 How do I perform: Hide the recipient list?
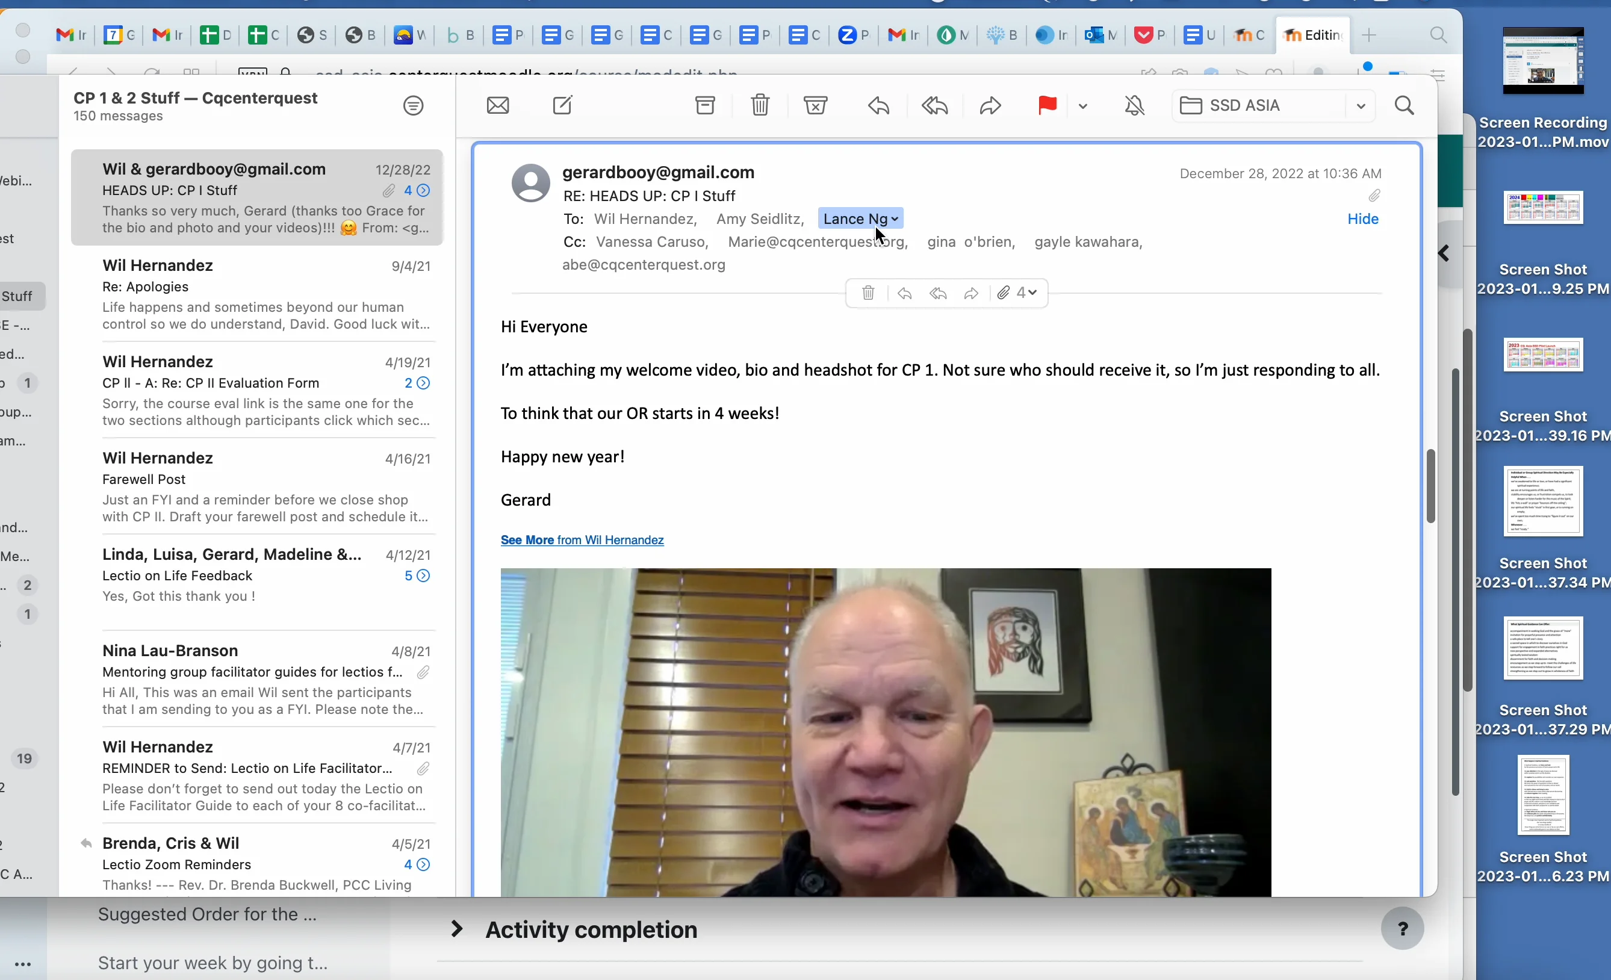(x=1362, y=219)
